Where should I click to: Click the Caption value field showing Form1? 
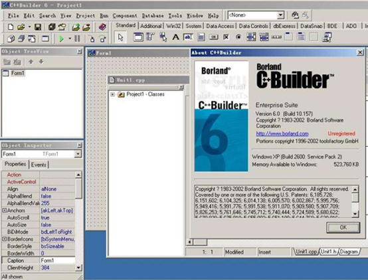pyautogui.click(x=58, y=261)
